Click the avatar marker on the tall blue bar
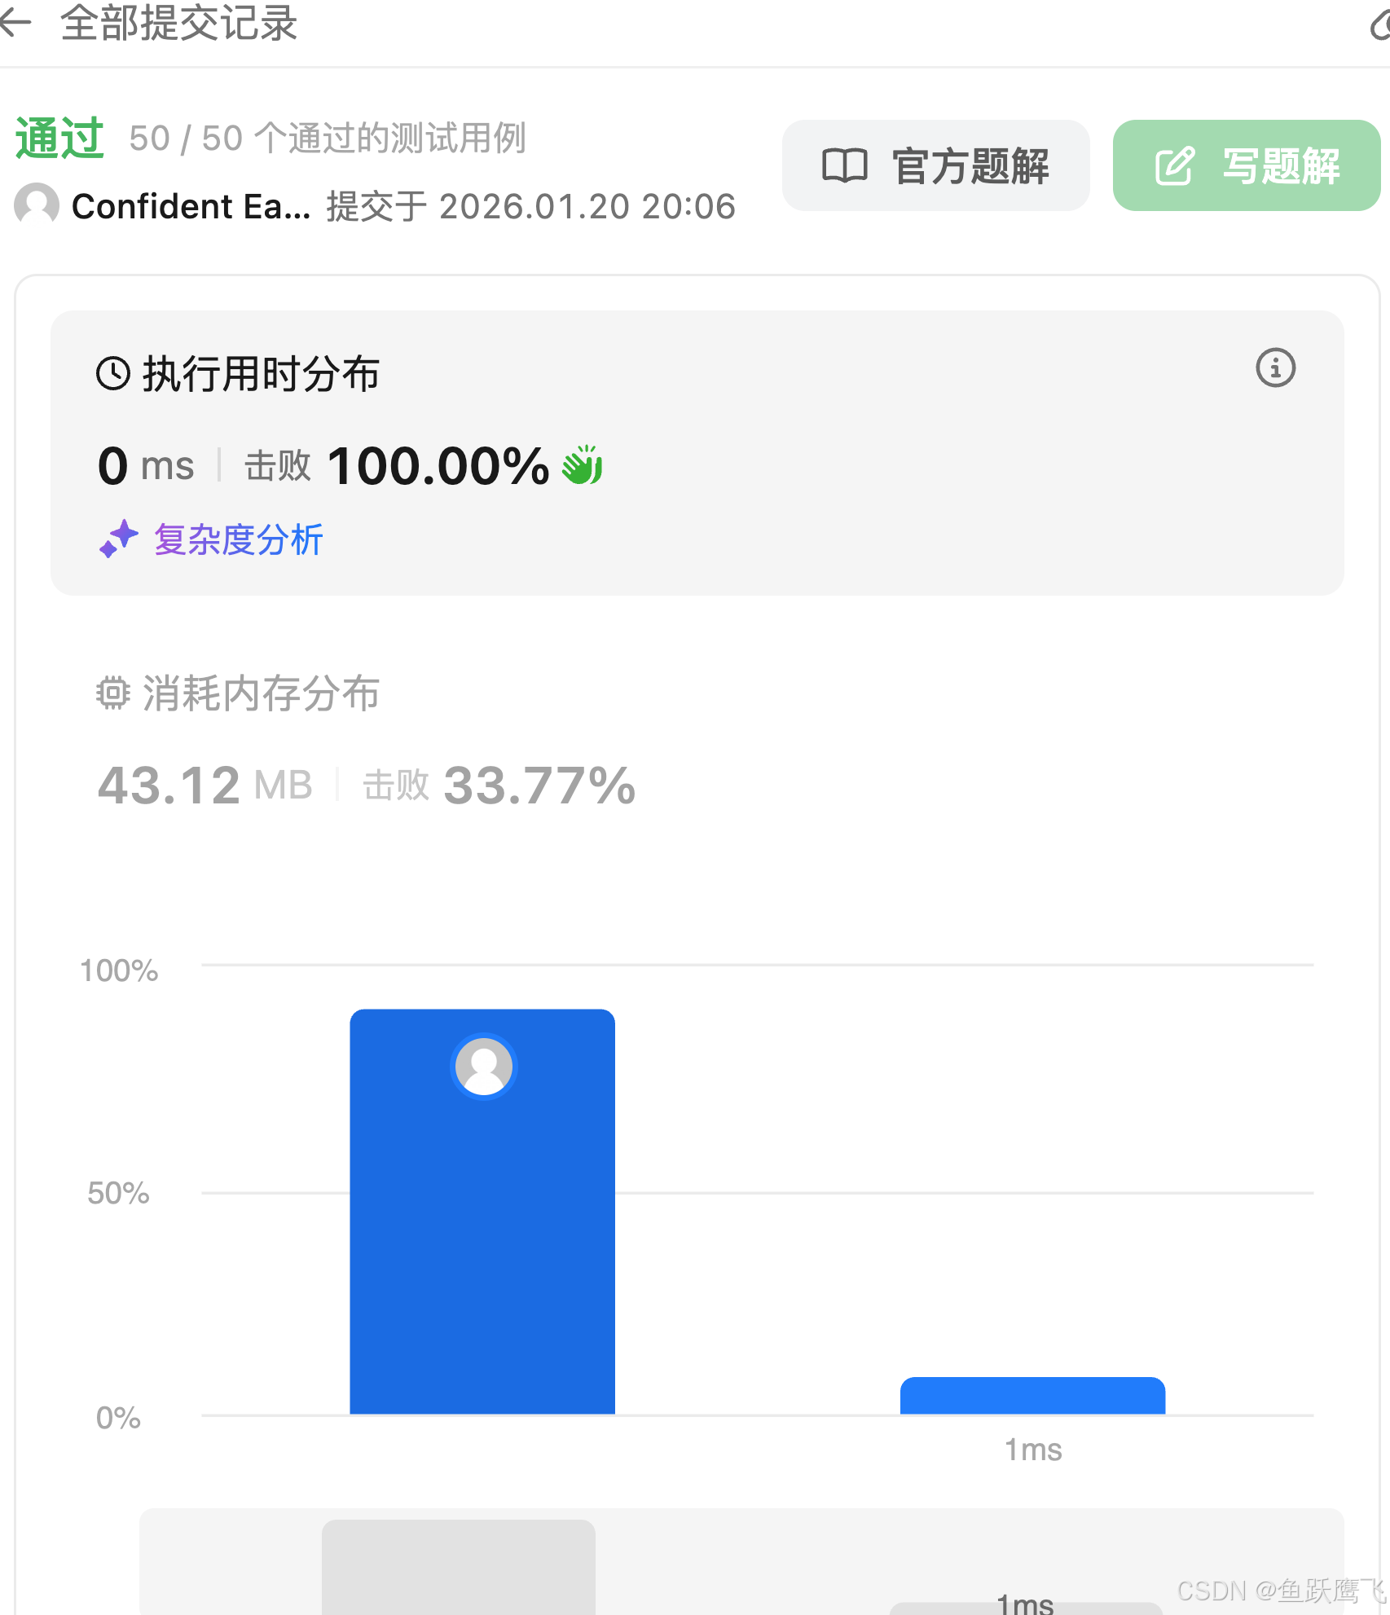The height and width of the screenshot is (1615, 1390). pyautogui.click(x=483, y=1066)
